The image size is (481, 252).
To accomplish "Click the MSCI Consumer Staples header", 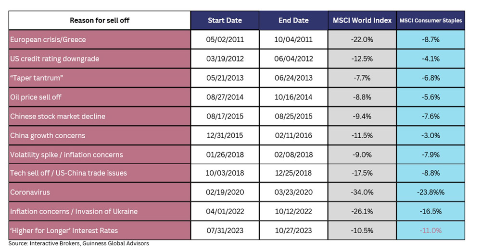I will tap(430, 21).
